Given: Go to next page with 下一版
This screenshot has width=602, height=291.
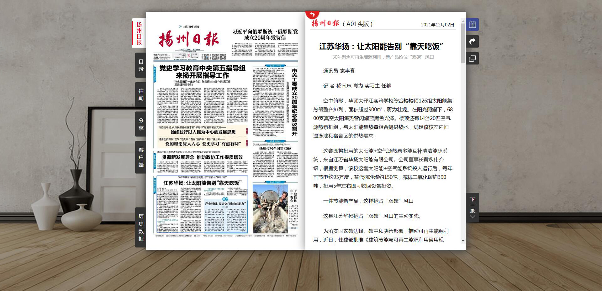Looking at the screenshot, I should point(472,208).
